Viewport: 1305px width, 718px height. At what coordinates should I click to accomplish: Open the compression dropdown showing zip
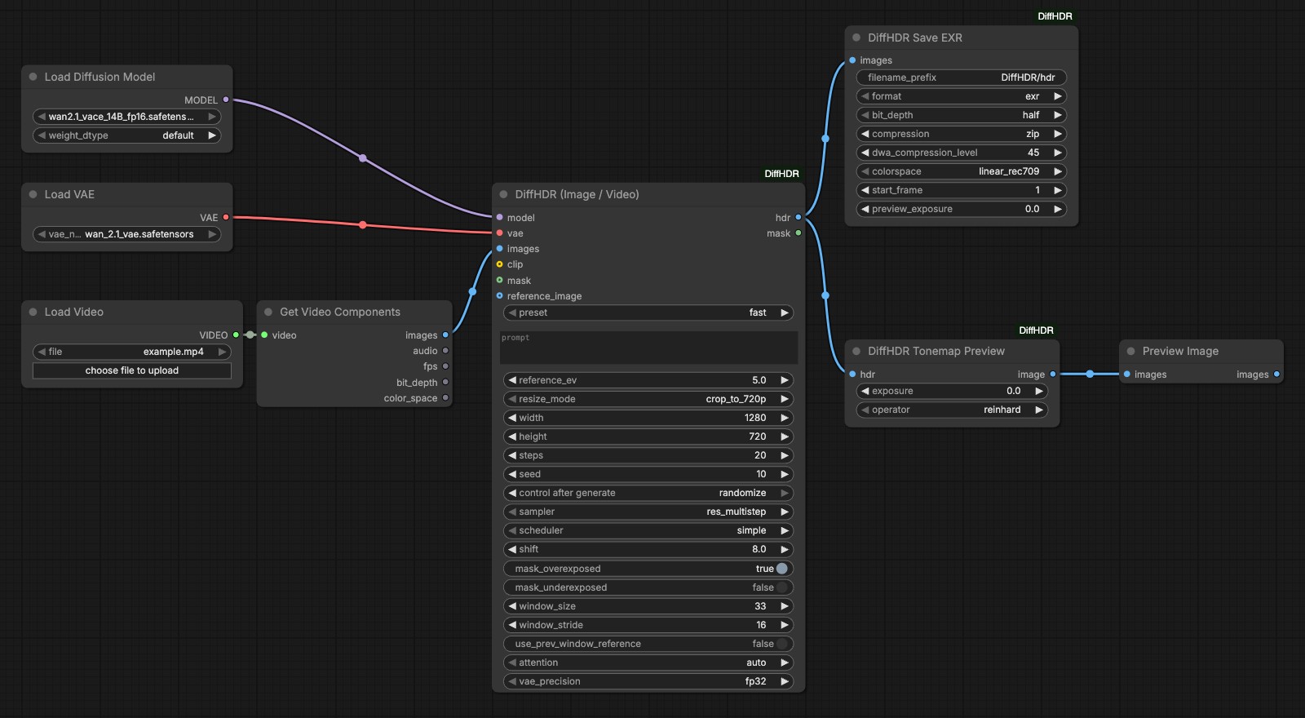pos(962,134)
